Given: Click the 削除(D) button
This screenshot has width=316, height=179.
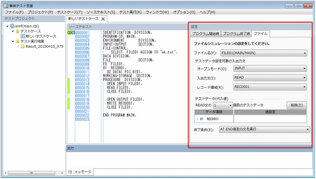Looking at the screenshot, I should (297, 105).
